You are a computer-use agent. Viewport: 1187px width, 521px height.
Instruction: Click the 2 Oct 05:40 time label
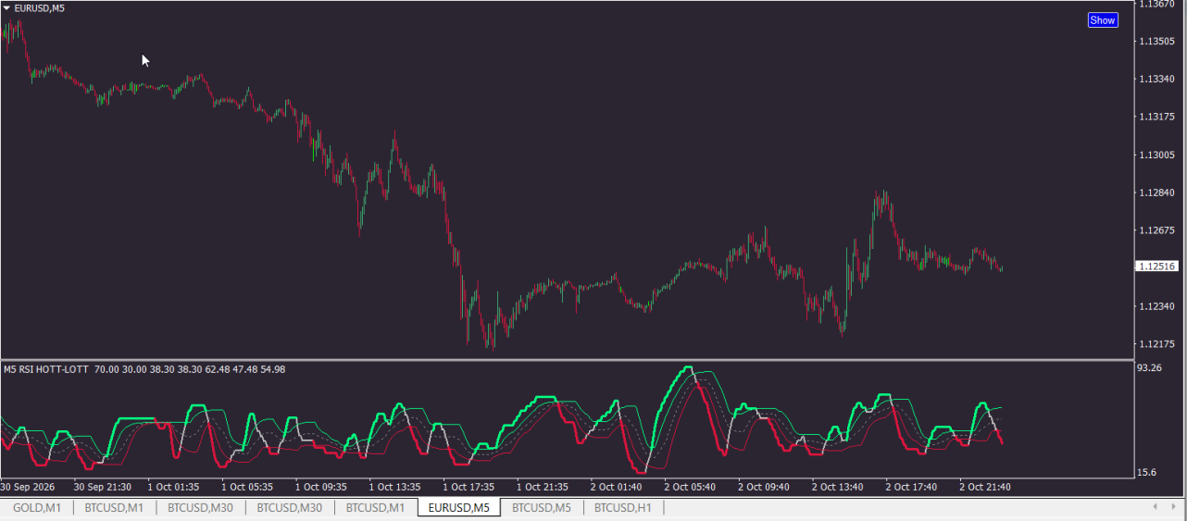[691, 486]
